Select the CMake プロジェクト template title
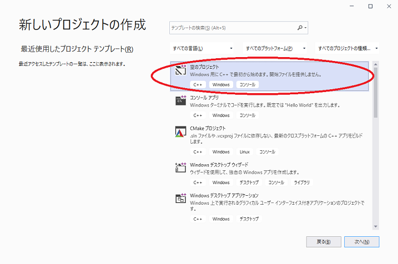This screenshot has width=398, height=264. 208,128
